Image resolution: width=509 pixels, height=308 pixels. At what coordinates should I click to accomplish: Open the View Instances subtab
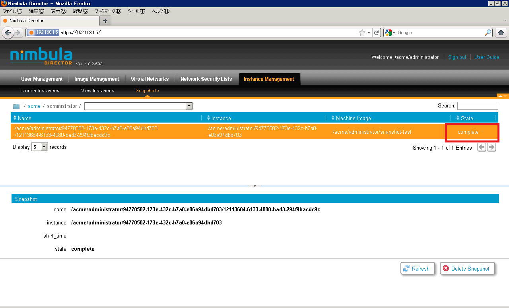click(98, 91)
